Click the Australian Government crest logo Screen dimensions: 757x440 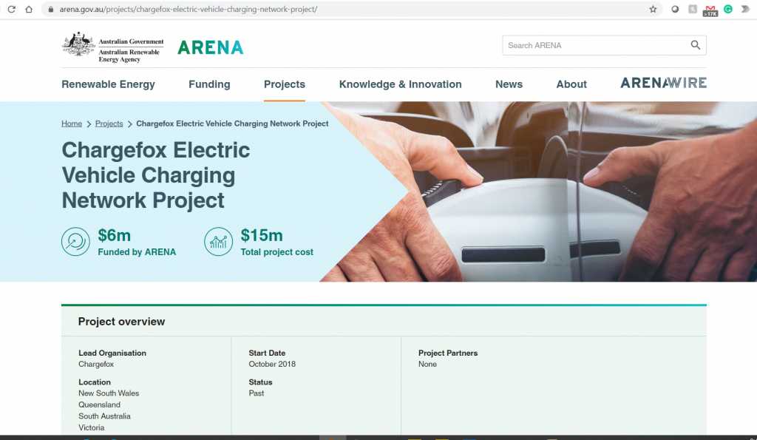(78, 44)
